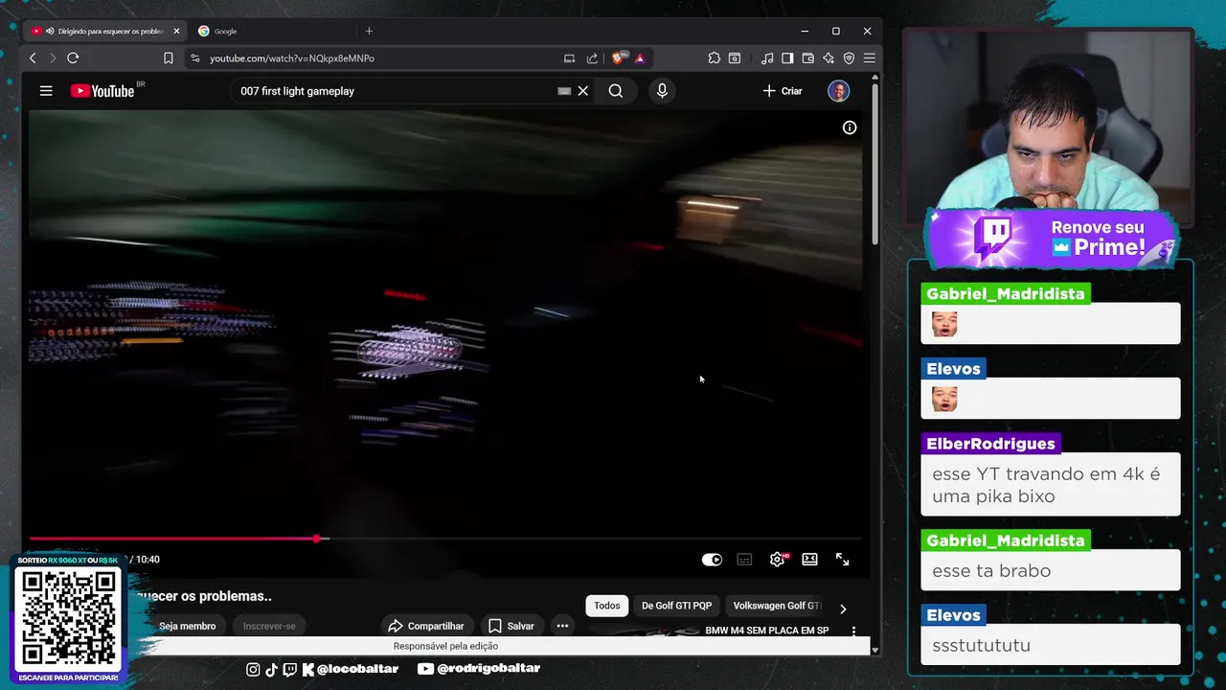Select the Volkswagen Golf GTI chip
The height and width of the screenshot is (690, 1226).
click(777, 606)
